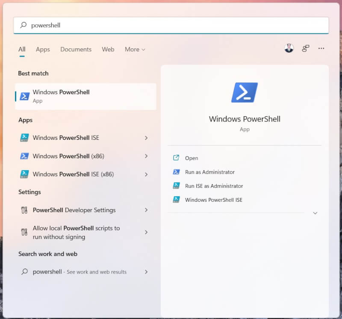Open the three-dots options menu
The height and width of the screenshot is (319, 342).
(321, 48)
